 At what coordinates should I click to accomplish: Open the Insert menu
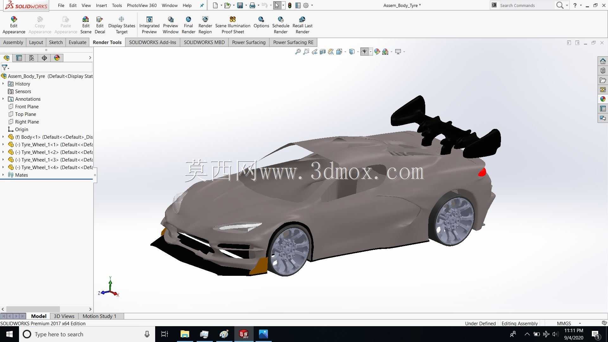[x=101, y=5]
